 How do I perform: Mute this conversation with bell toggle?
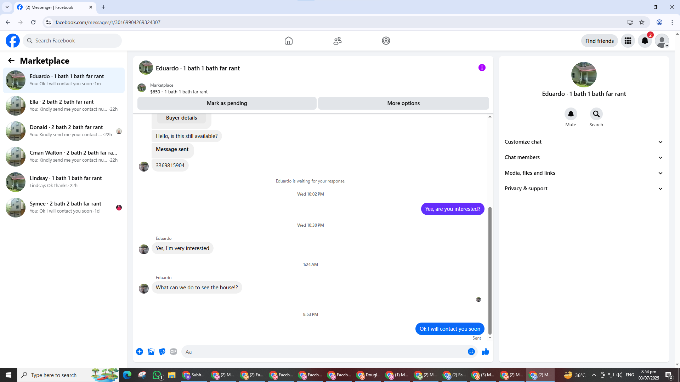(571, 114)
